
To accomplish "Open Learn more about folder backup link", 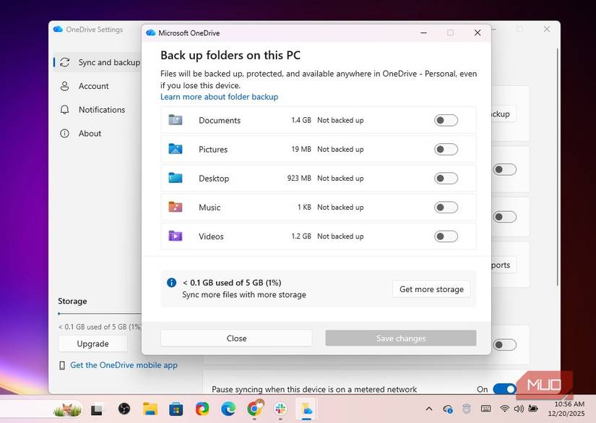I will (x=219, y=96).
